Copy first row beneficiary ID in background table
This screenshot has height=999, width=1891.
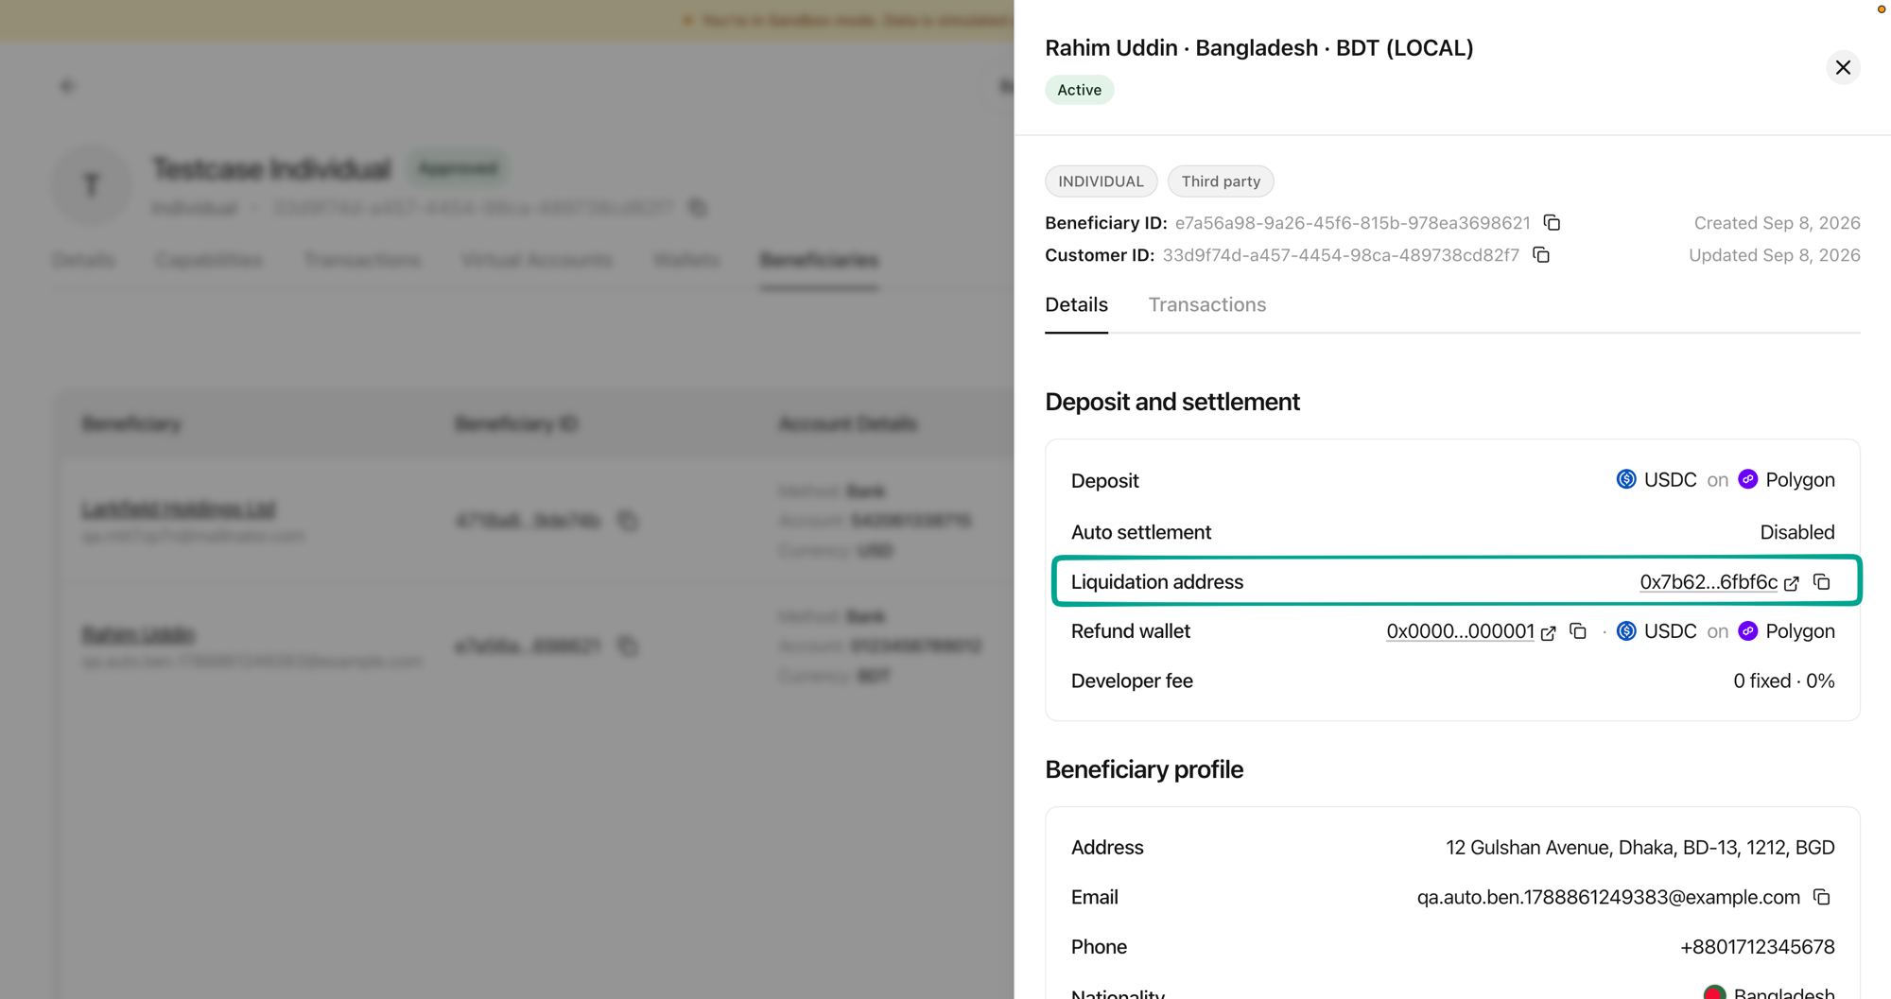coord(628,521)
